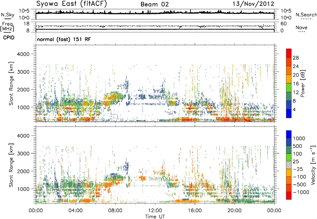Click the 'Power [dB]' colorbar label

click(303, 83)
